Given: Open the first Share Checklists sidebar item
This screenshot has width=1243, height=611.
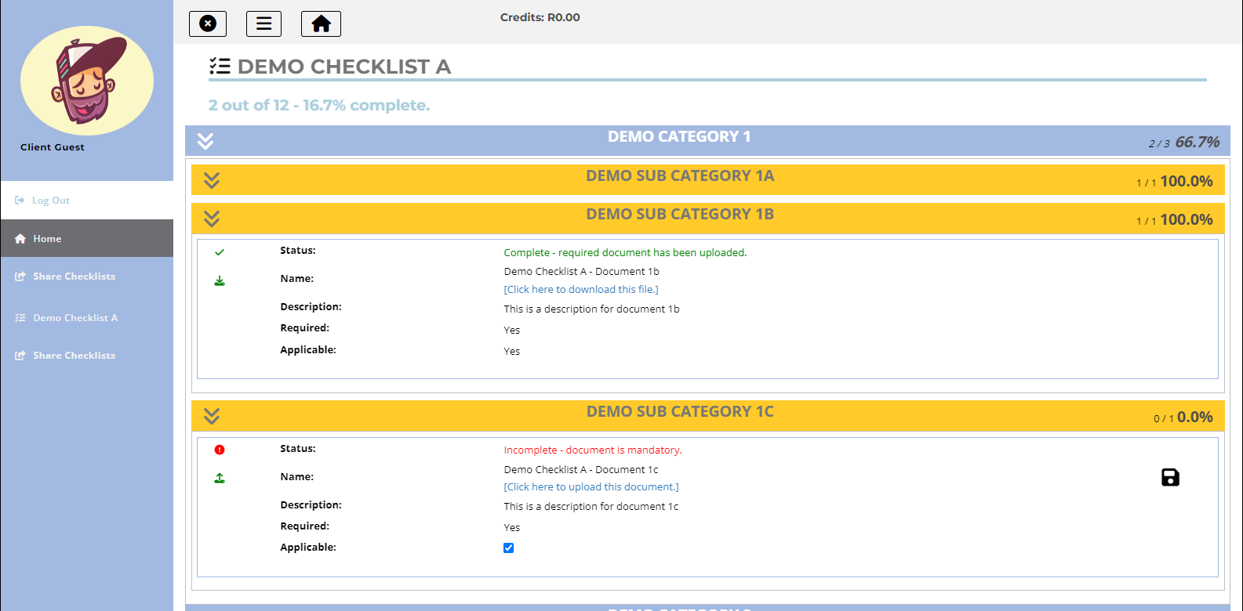Looking at the screenshot, I should [87, 277].
